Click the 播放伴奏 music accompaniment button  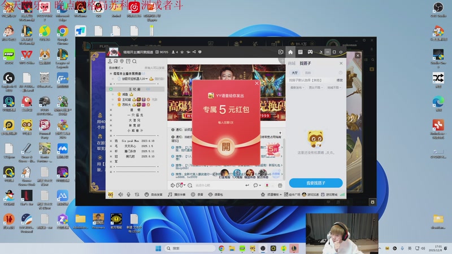177,195
